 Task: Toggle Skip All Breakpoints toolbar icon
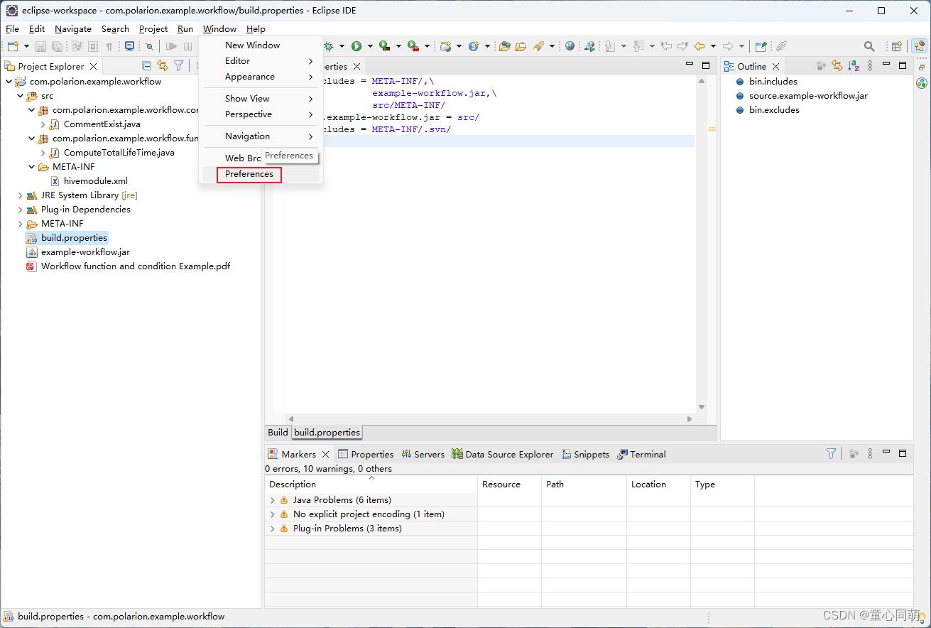149,46
